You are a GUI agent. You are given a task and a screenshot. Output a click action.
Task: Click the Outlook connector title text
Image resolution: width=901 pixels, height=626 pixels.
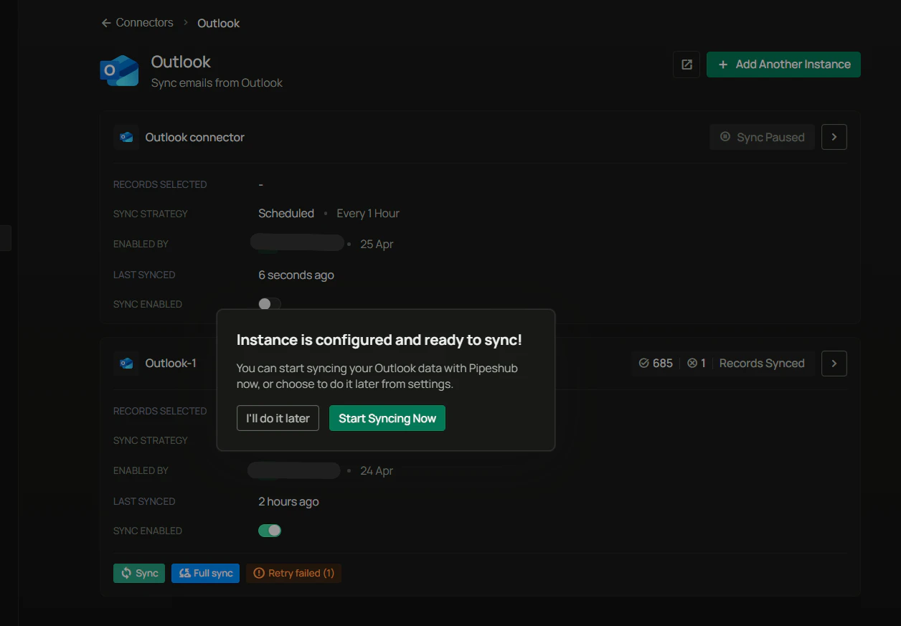coord(195,137)
